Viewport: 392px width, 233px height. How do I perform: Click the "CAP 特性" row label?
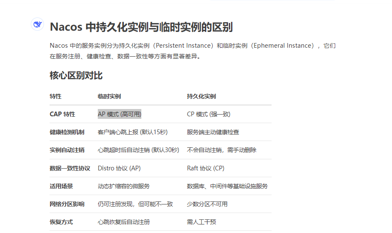pyautogui.click(x=62, y=114)
